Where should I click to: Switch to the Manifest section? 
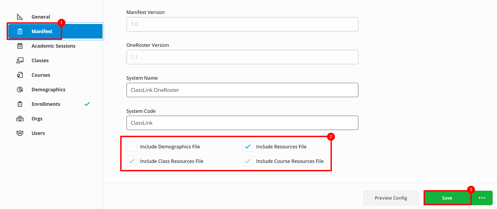click(x=42, y=31)
